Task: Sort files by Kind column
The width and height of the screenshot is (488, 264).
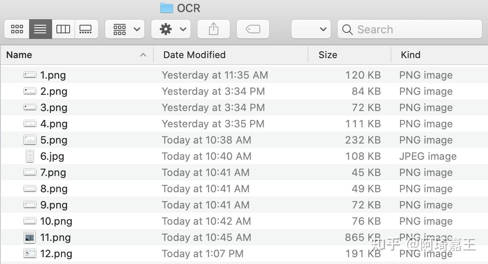Action: pyautogui.click(x=411, y=55)
